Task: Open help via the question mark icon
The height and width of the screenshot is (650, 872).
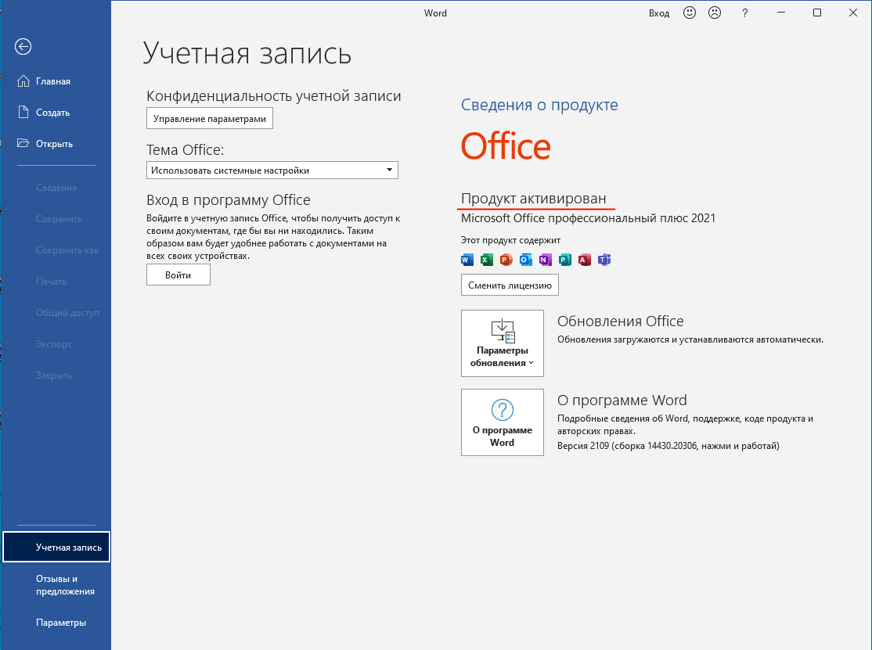Action: [744, 13]
